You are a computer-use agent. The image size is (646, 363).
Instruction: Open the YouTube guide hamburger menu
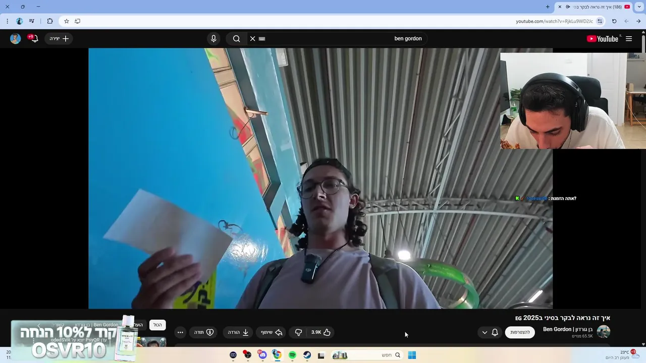(629, 39)
